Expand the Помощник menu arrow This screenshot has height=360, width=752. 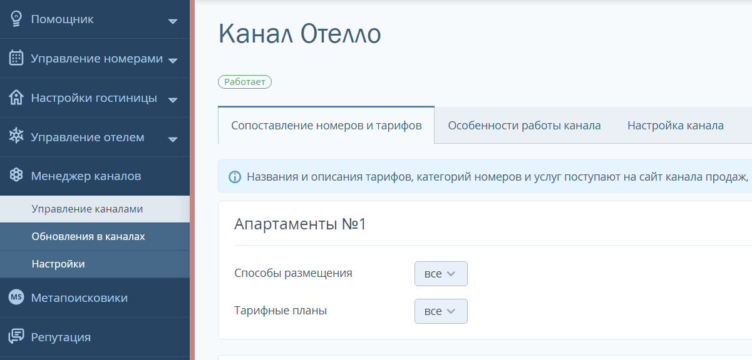(x=173, y=21)
